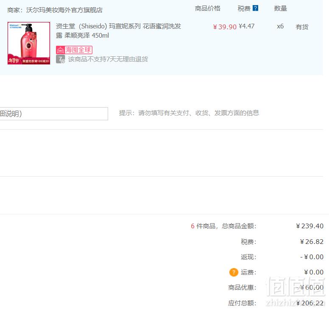
Task: Click the 商品价格 column header
Action: (207, 8)
